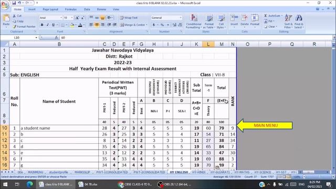Open text Orientation options
This screenshot has width=336, height=189.
pyautogui.click(x=110, y=18)
